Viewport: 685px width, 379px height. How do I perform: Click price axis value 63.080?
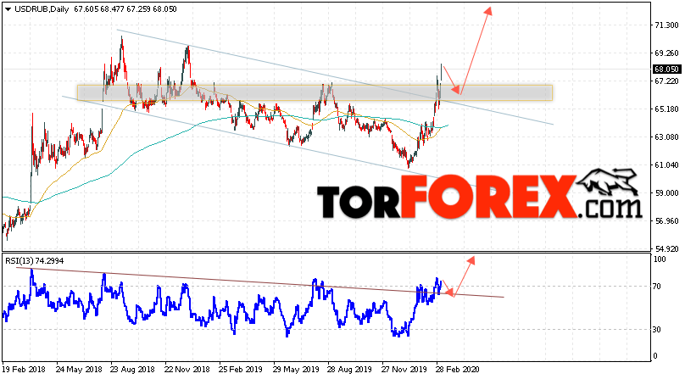point(666,137)
